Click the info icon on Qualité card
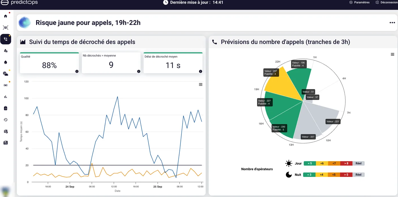 coord(77,71)
